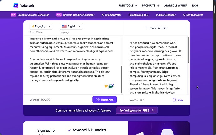Screen dimensions: 216x135
Task: Expand the FREE TOOLS plus icon
Action: pos(136,6)
